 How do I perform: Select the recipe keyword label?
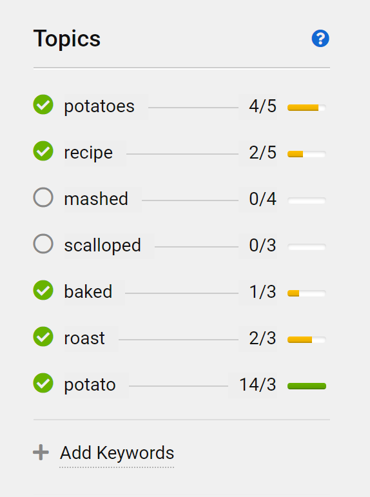pyautogui.click(x=88, y=153)
